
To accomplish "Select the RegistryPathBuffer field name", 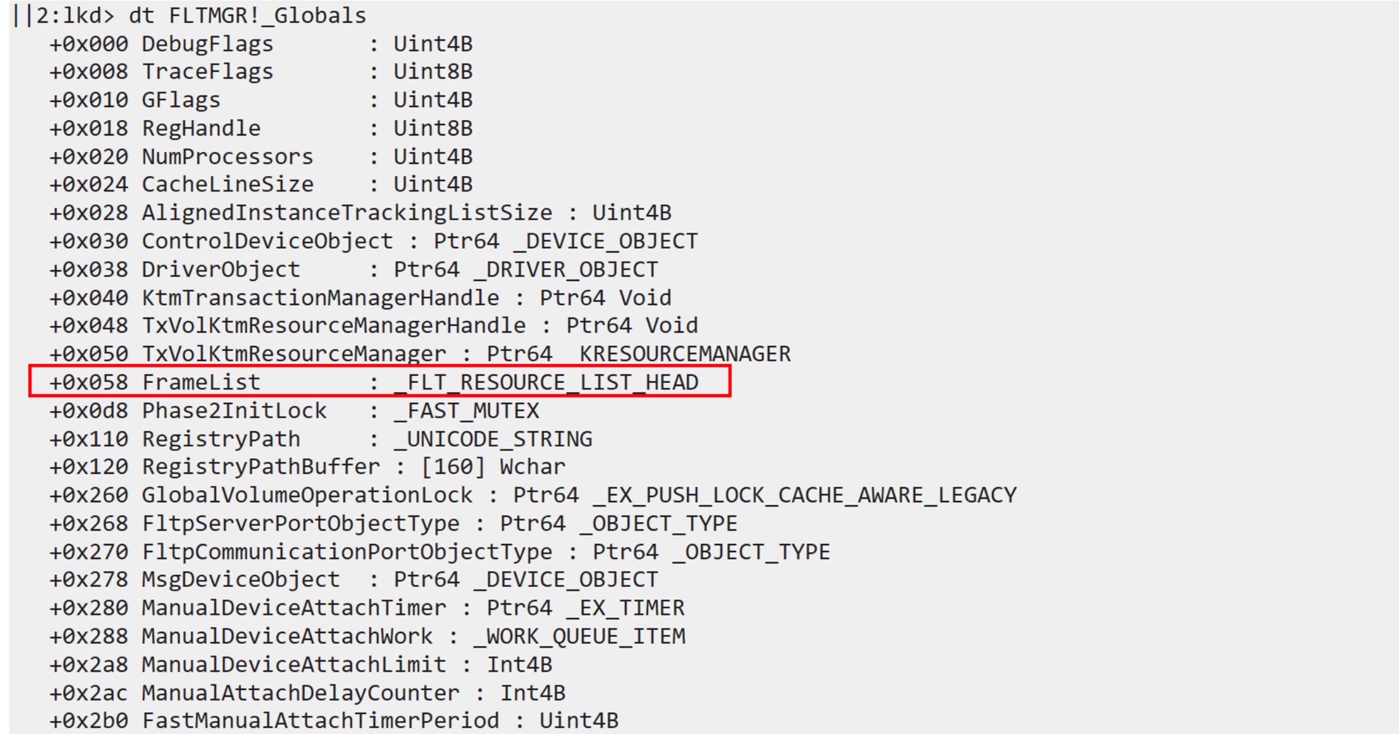I will coord(260,467).
